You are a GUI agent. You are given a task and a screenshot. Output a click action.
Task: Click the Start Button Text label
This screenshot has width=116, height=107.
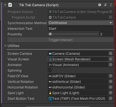click(21, 99)
